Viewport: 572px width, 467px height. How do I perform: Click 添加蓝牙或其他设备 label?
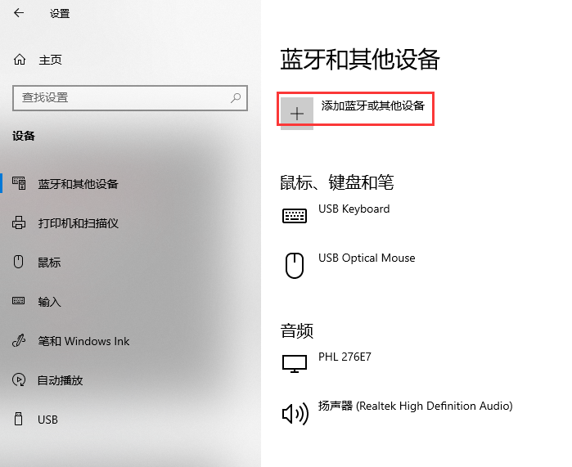pyautogui.click(x=372, y=106)
